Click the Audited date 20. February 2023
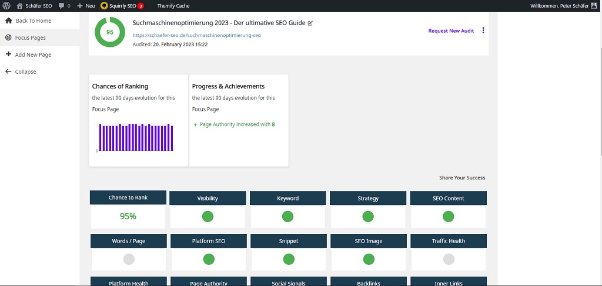This screenshot has height=286, width=602. pos(180,45)
